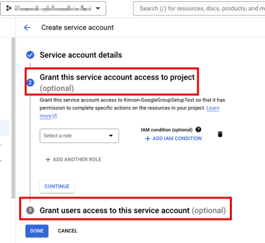Image resolution: width=265 pixels, height=243 pixels.
Task: Click the plus icon for Add IAM Condition
Action: tap(148, 139)
